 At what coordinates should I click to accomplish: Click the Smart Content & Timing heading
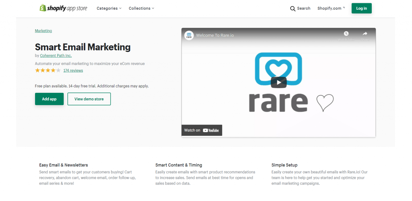[x=179, y=165]
